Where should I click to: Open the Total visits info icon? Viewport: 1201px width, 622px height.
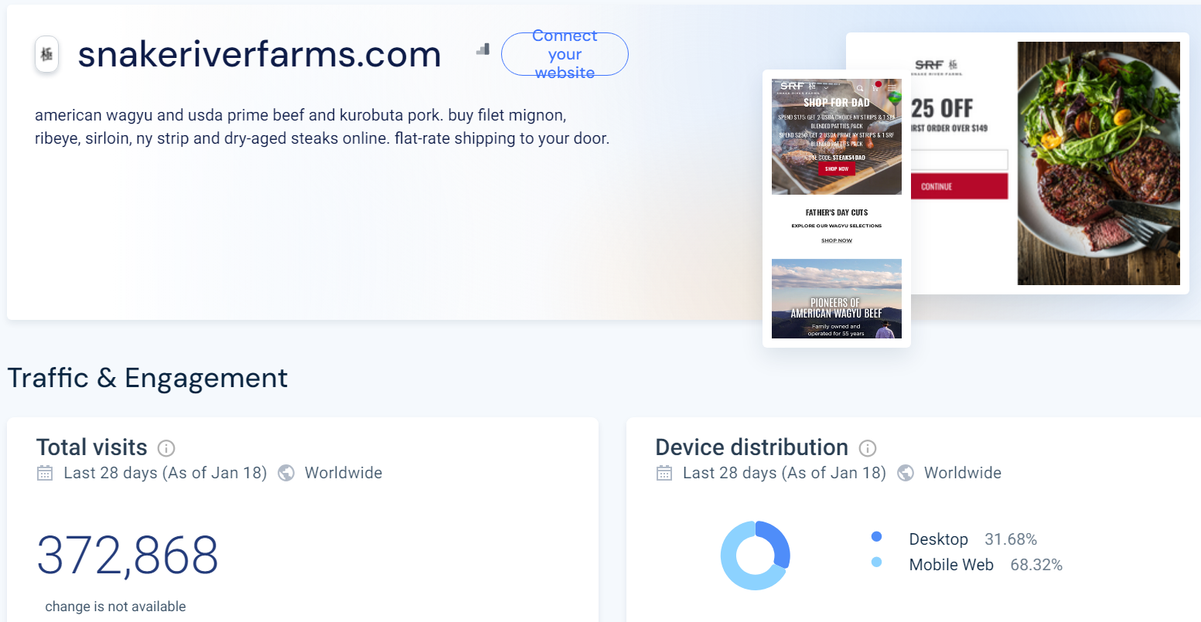166,448
